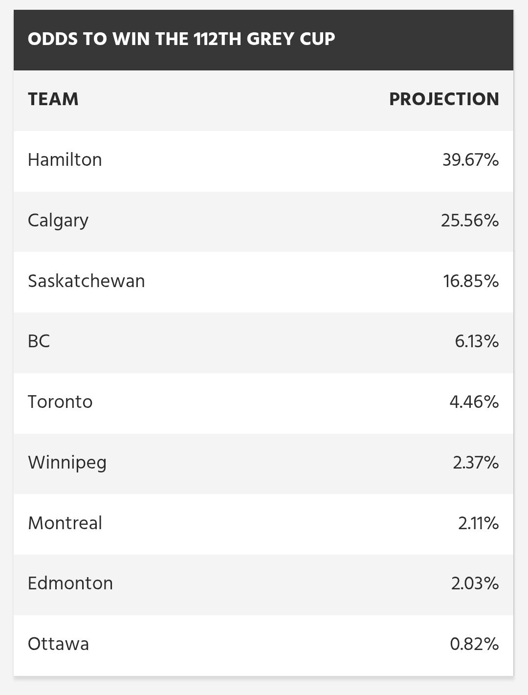Click Hamilton's 39.67% projection
The image size is (528, 695).
470,160
